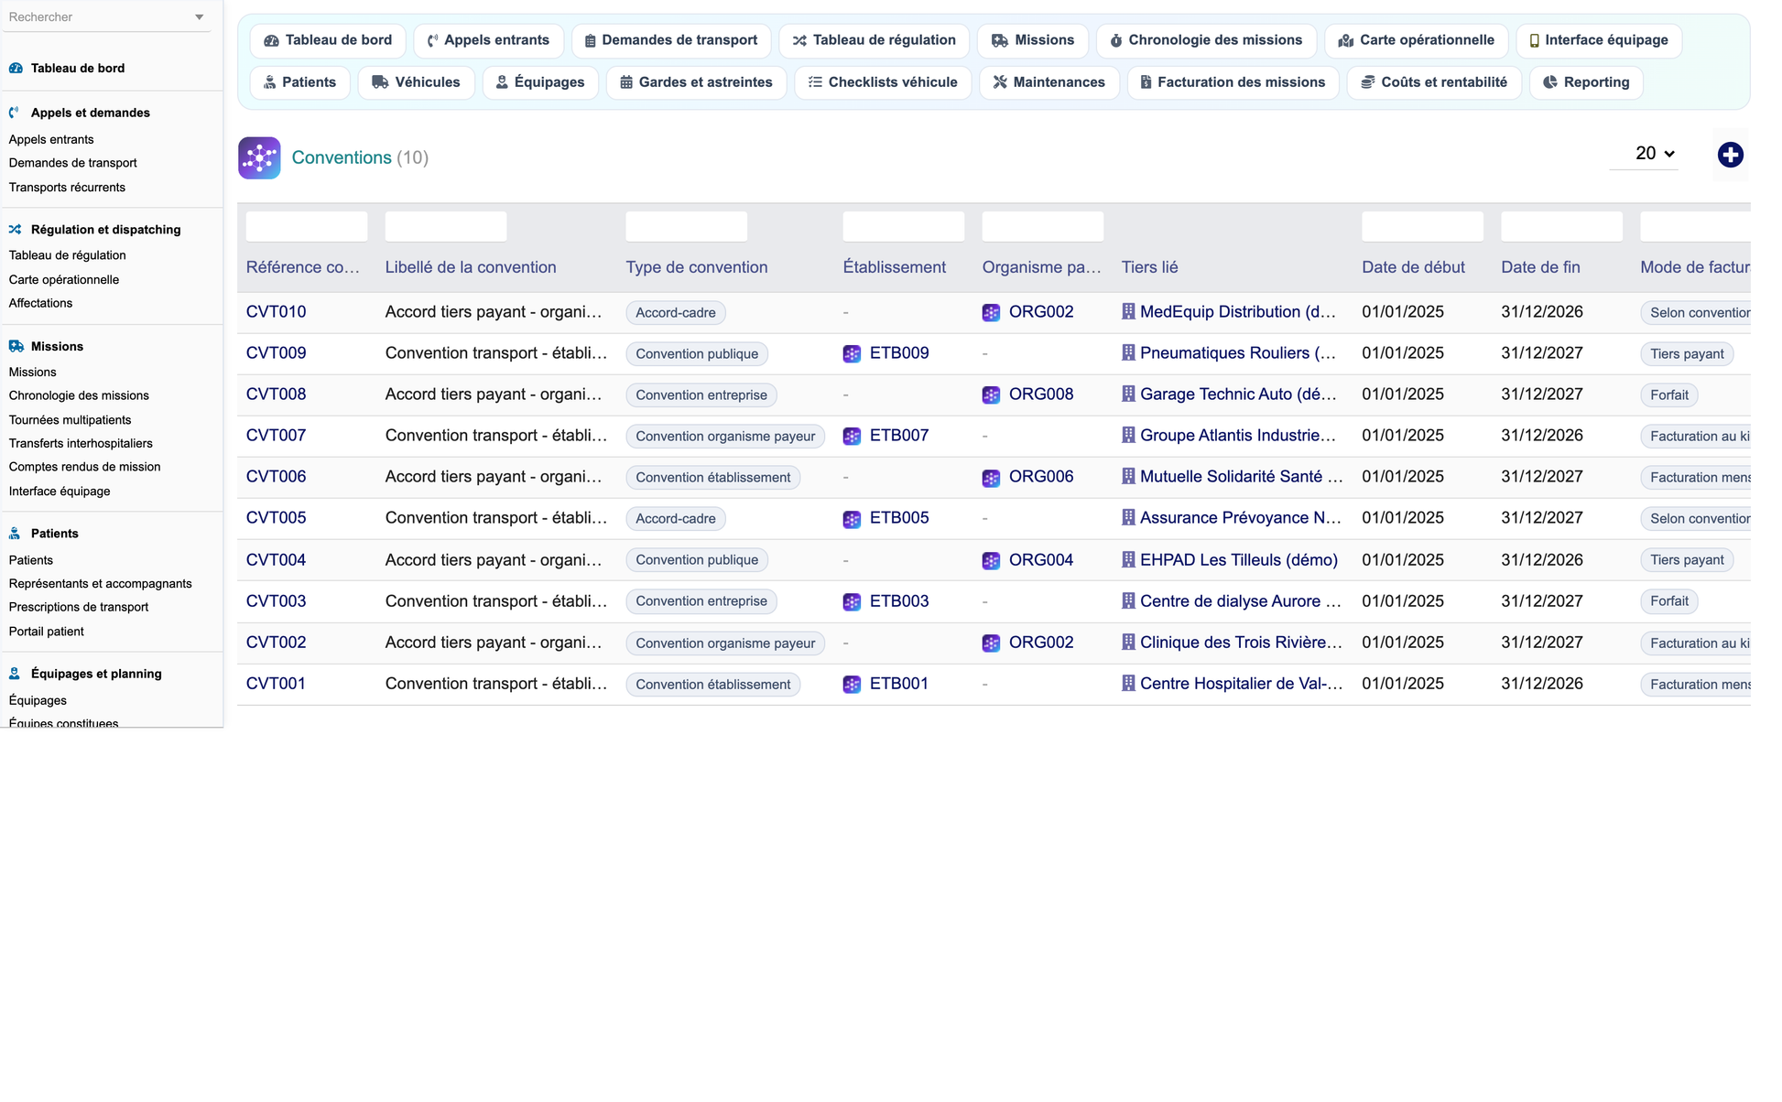The height and width of the screenshot is (1102, 1782).
Task: Open the Rechercher search dropdown arrow
Action: click(x=199, y=17)
